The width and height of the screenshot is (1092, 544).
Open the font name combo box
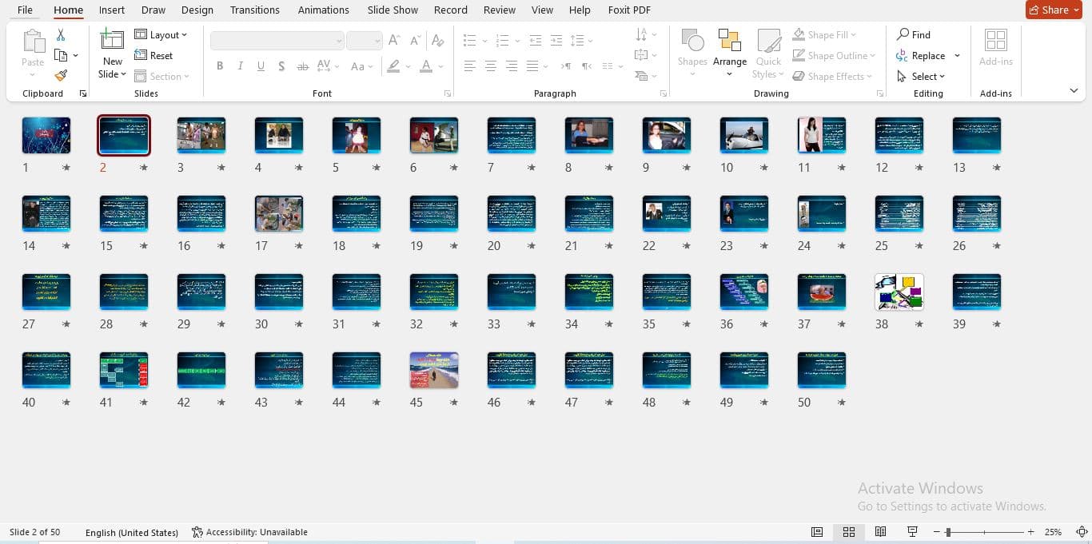(277, 41)
